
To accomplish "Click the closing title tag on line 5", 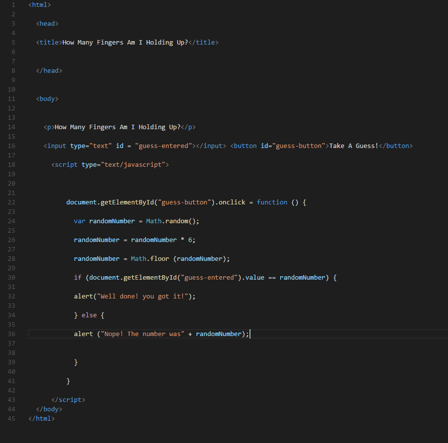I will (203, 43).
